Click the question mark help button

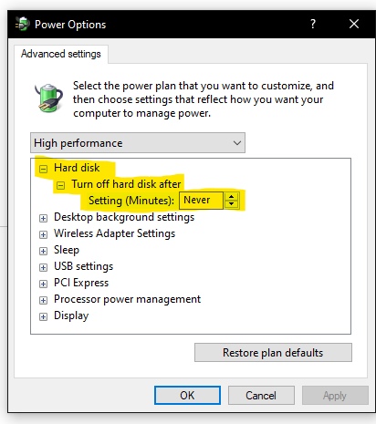(x=313, y=24)
